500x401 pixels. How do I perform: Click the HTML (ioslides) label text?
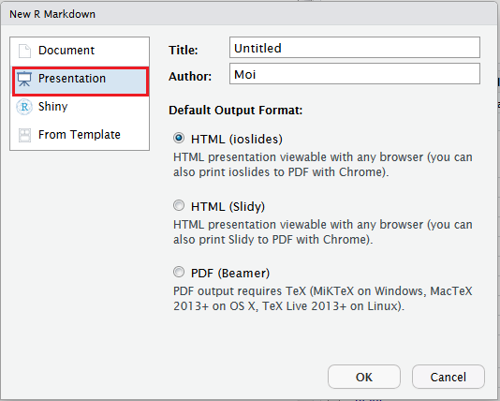[x=237, y=139]
